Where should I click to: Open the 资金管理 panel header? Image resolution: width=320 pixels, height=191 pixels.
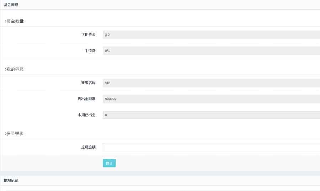click(11, 5)
